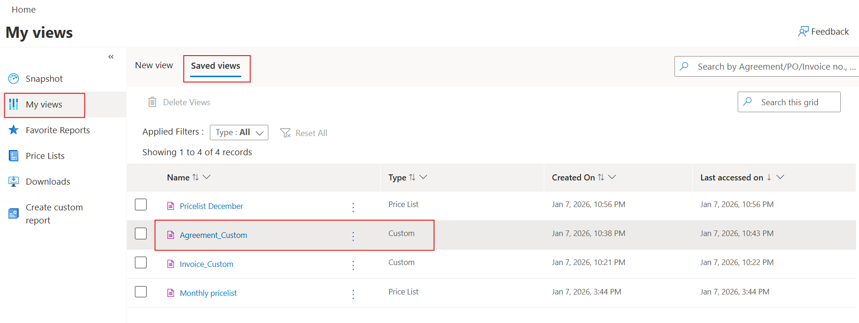Click the Create custom report icon
Viewport: 859px width, 323px height.
(14, 214)
